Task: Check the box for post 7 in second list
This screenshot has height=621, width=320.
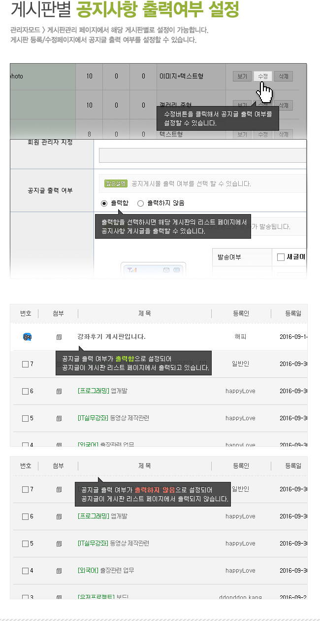Action: 26,489
